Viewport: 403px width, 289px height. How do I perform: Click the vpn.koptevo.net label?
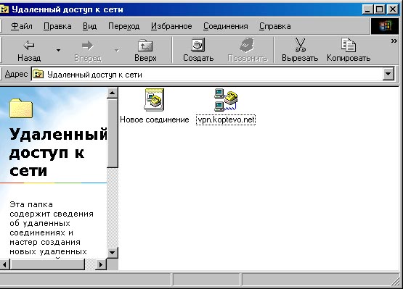point(226,120)
